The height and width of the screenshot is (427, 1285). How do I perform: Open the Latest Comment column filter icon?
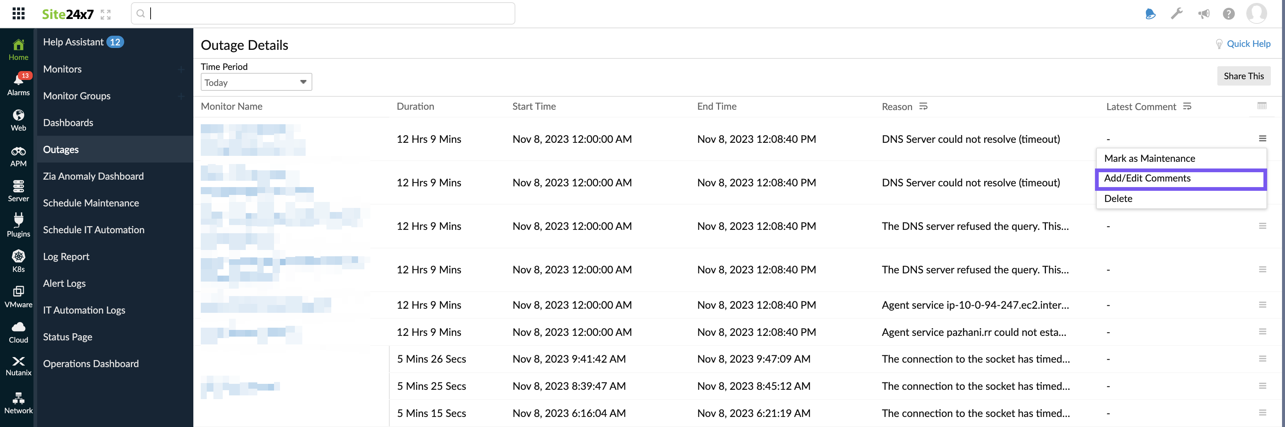1187,106
